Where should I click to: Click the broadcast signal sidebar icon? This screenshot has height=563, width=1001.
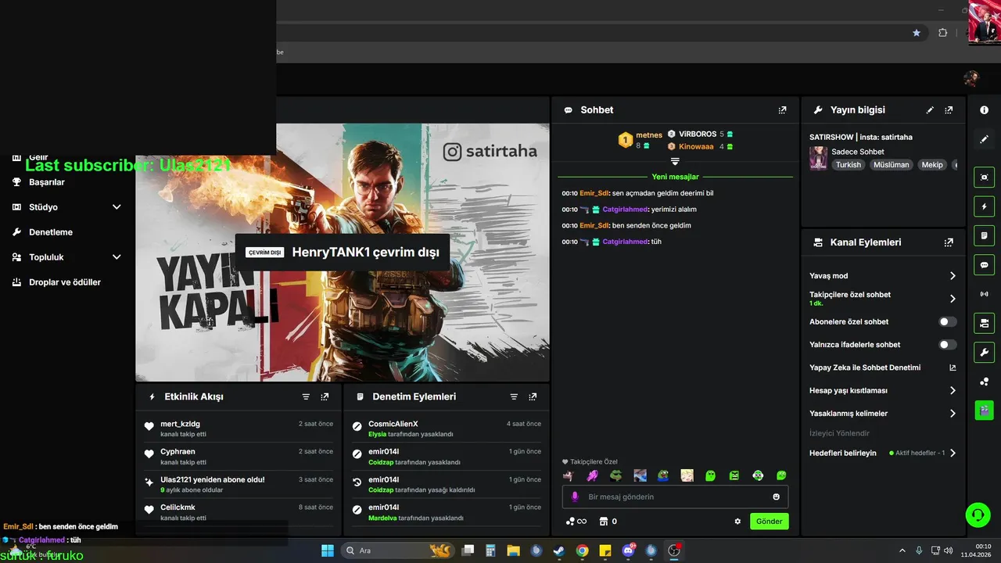(984, 294)
